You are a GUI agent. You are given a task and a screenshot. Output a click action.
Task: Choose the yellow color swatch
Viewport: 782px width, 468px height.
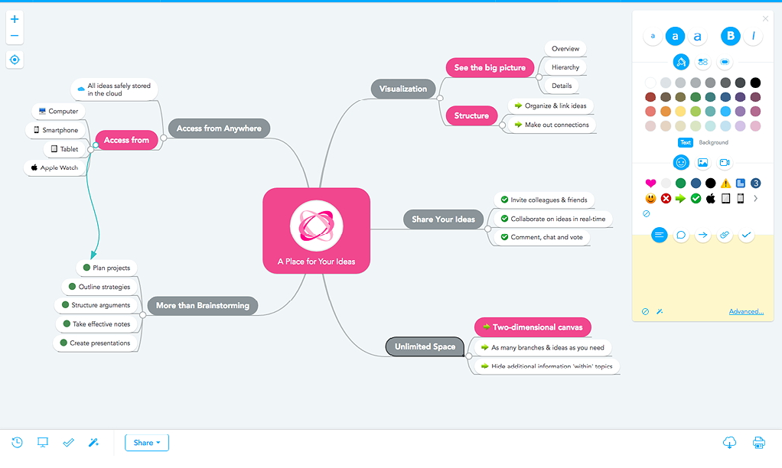tap(680, 111)
